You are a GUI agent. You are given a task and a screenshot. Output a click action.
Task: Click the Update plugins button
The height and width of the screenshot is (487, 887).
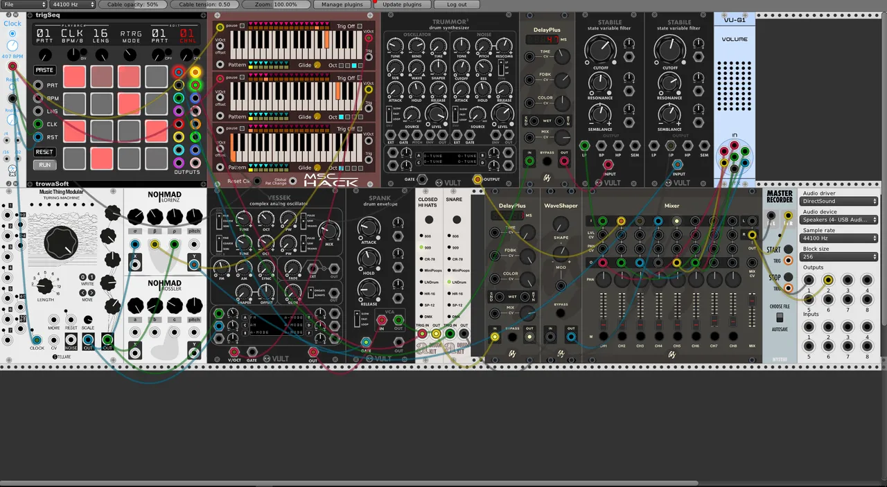click(402, 4)
